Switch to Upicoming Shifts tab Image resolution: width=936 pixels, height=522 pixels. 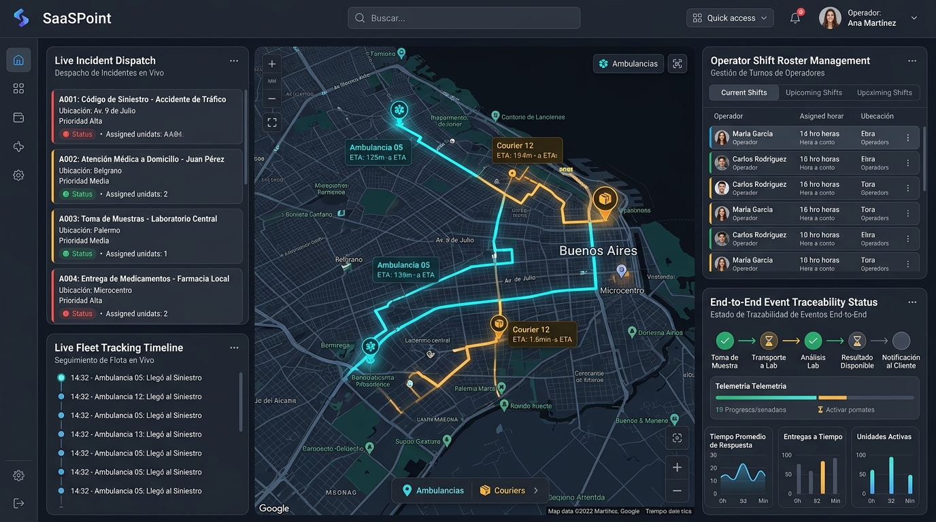(814, 92)
